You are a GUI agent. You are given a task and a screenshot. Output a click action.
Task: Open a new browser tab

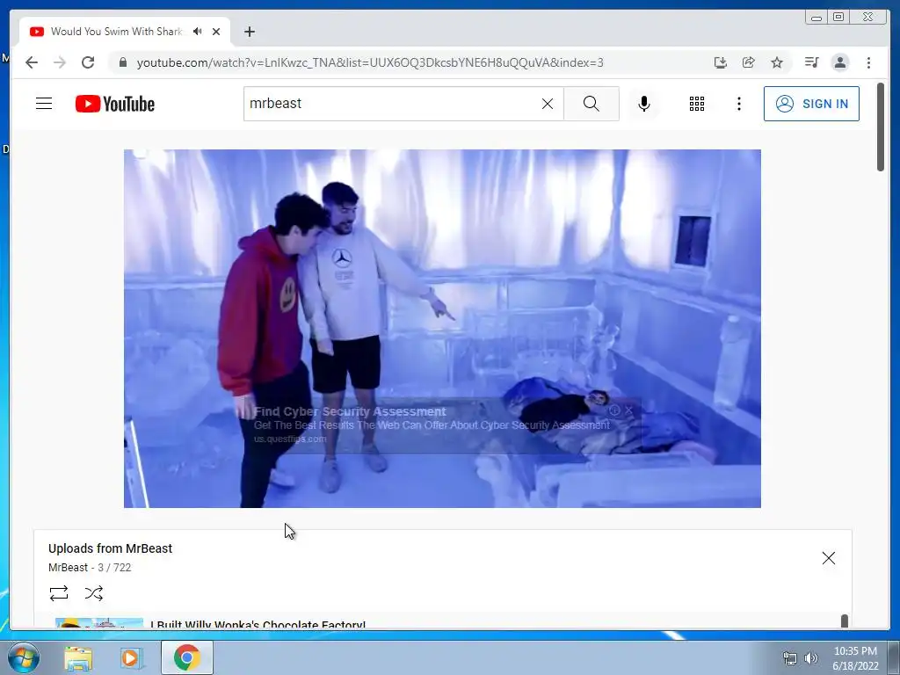tap(249, 32)
